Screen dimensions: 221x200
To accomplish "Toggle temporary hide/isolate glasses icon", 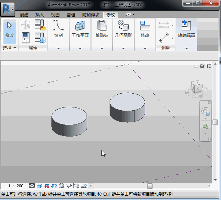I will [x=69, y=186].
